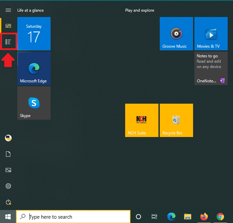233x223 pixels.
Task: Launch Google Chrome from the taskbar
Action: pyautogui.click(x=220, y=217)
